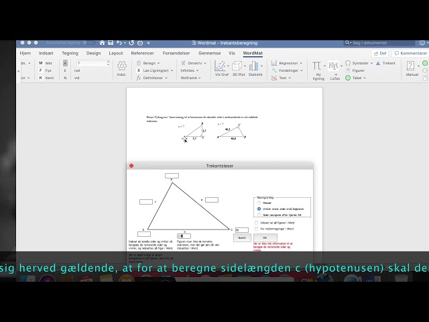Open the Indsæt ribbon tab
The width and height of the screenshot is (429, 322).
(46, 53)
